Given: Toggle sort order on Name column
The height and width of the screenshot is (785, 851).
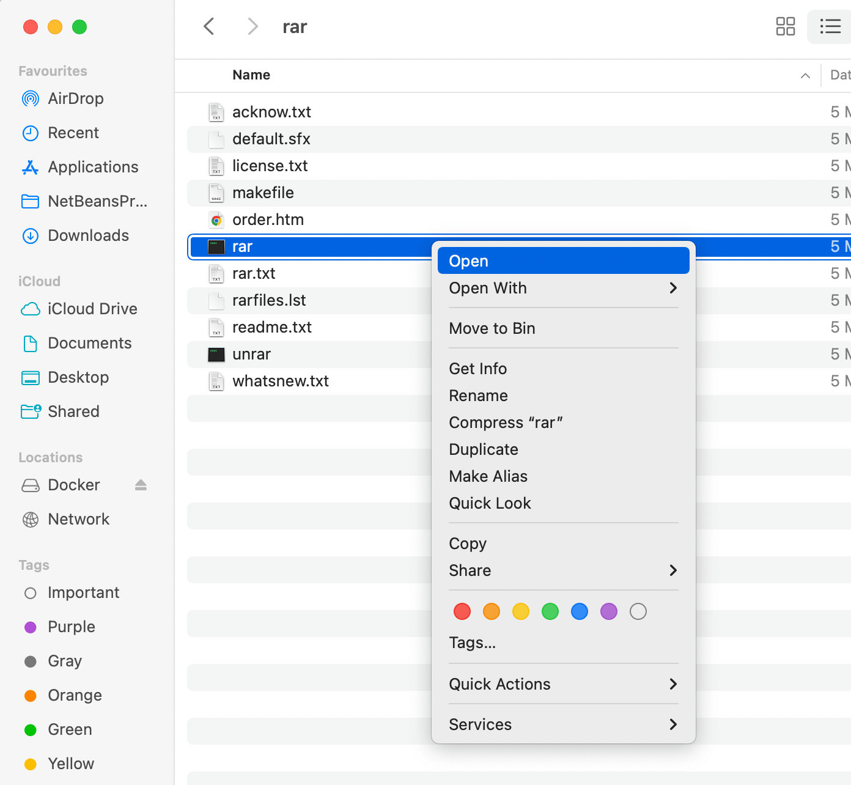Looking at the screenshot, I should [x=805, y=75].
